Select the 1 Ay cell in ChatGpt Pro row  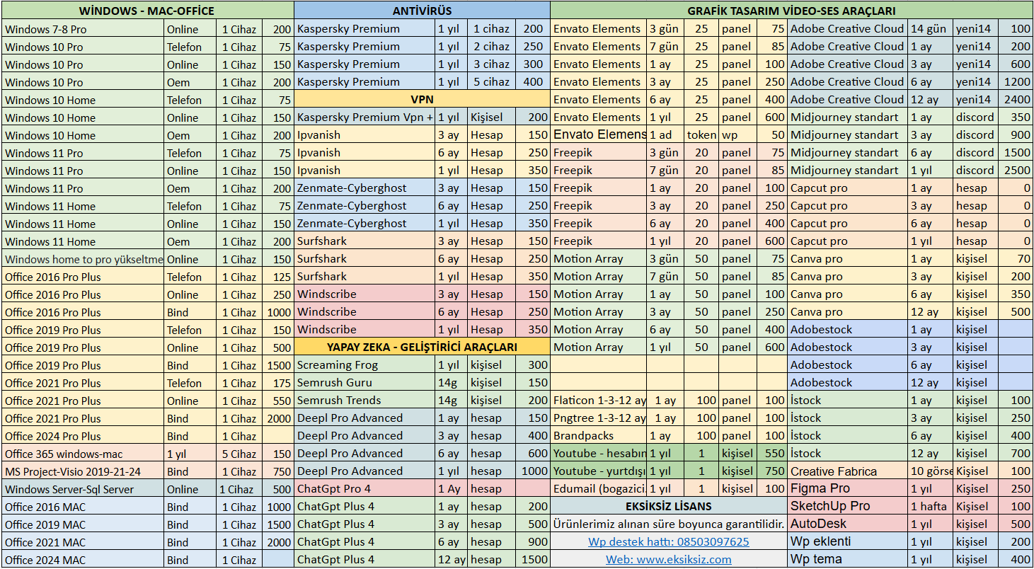[451, 489]
